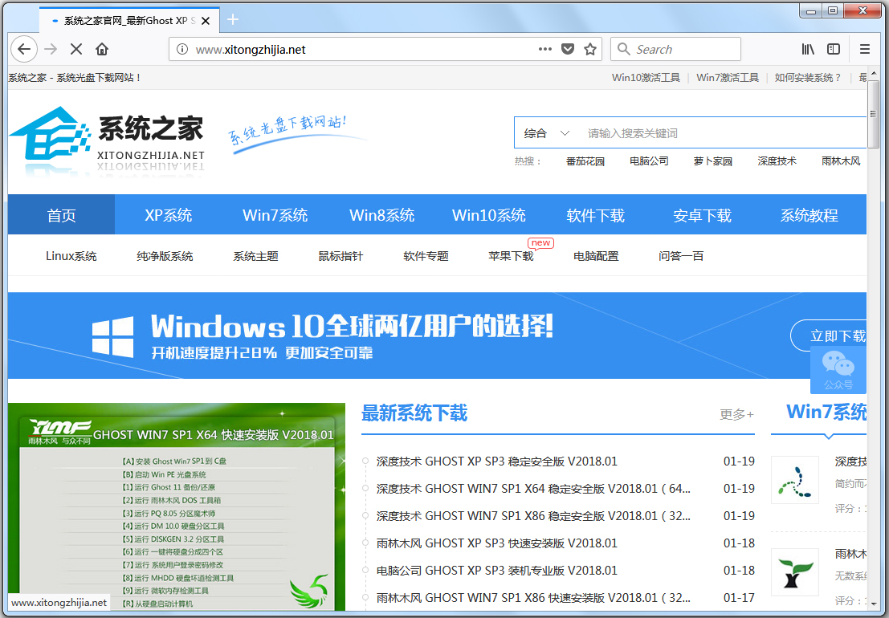Open the Win7系统 navigation item
Screen dimensions: 889x618
275,215
